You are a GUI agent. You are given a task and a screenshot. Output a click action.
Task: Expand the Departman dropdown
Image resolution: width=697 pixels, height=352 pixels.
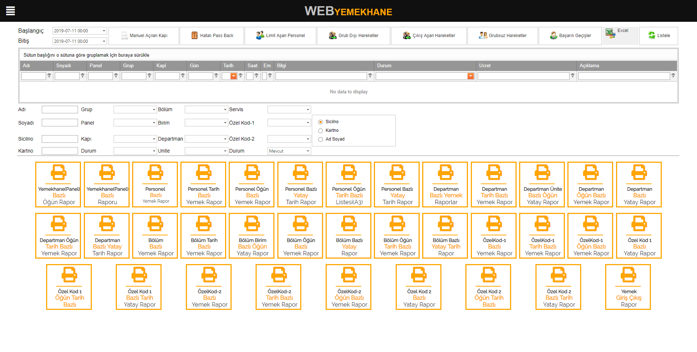(225, 139)
